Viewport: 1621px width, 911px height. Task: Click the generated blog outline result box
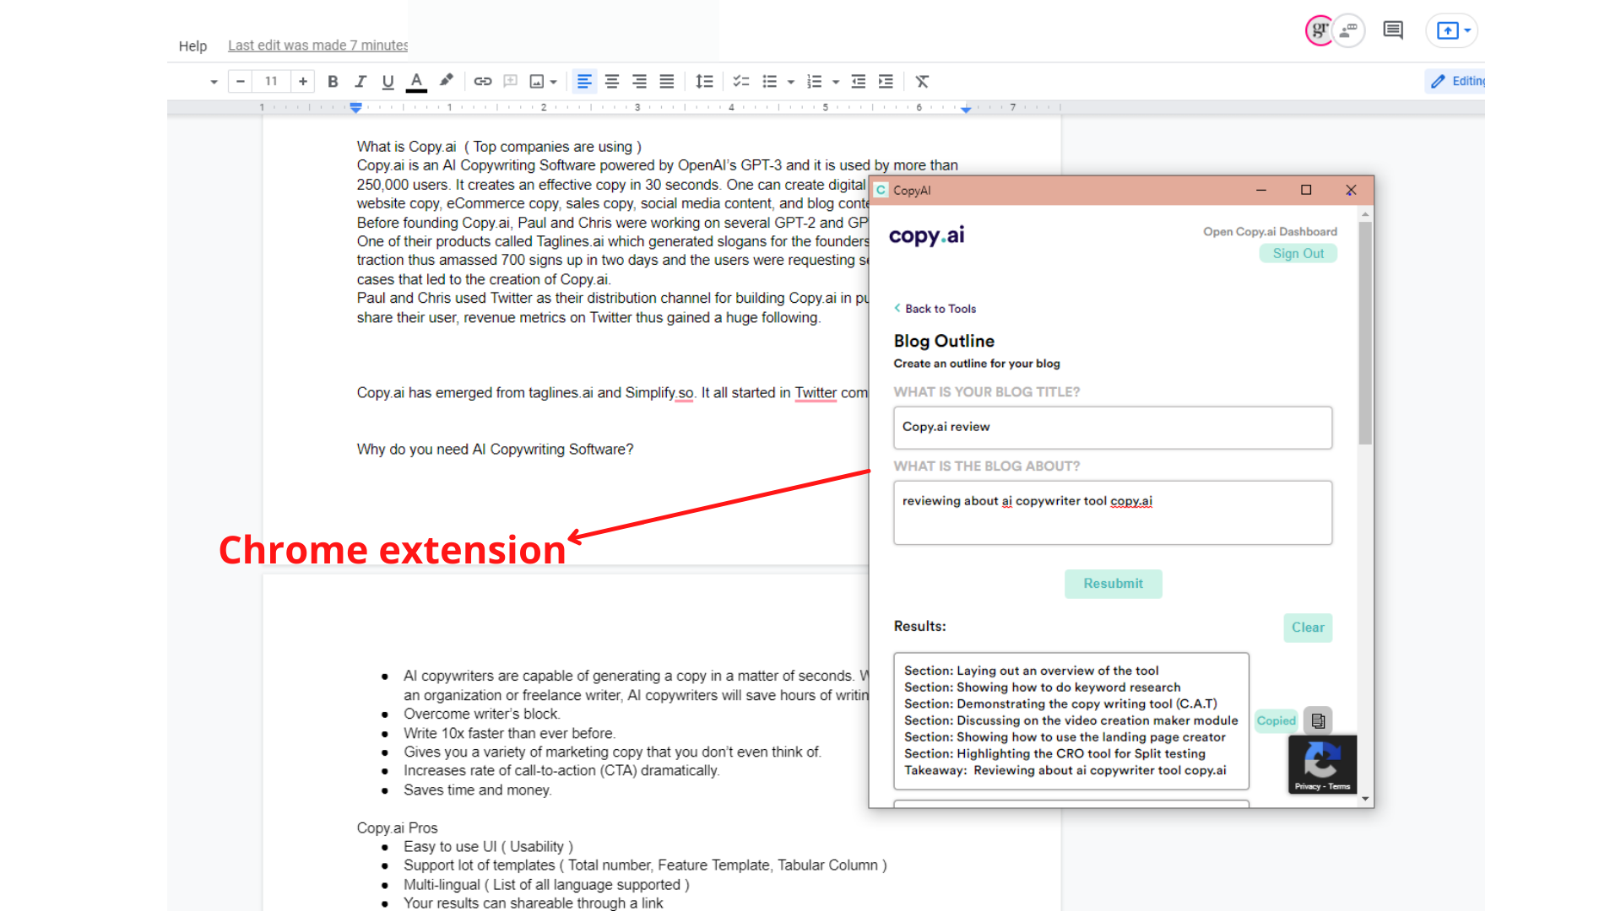coord(1071,720)
